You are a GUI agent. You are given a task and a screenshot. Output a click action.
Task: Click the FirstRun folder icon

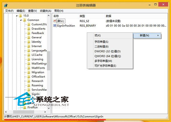[25, 107]
